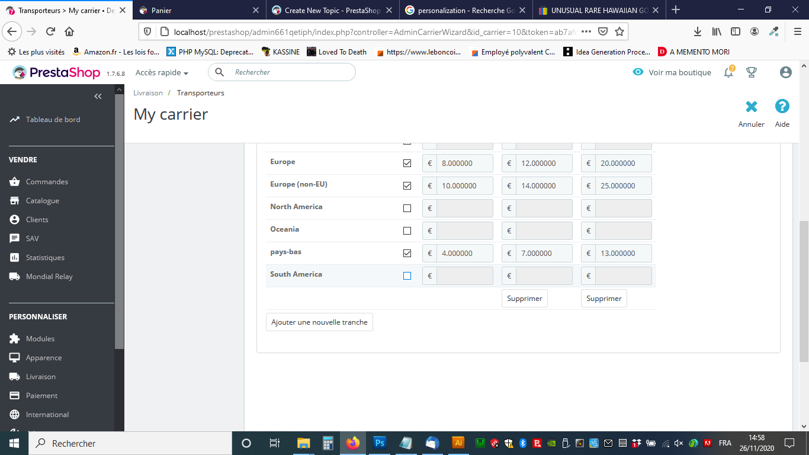Open Photoshop from the taskbar

(x=380, y=443)
